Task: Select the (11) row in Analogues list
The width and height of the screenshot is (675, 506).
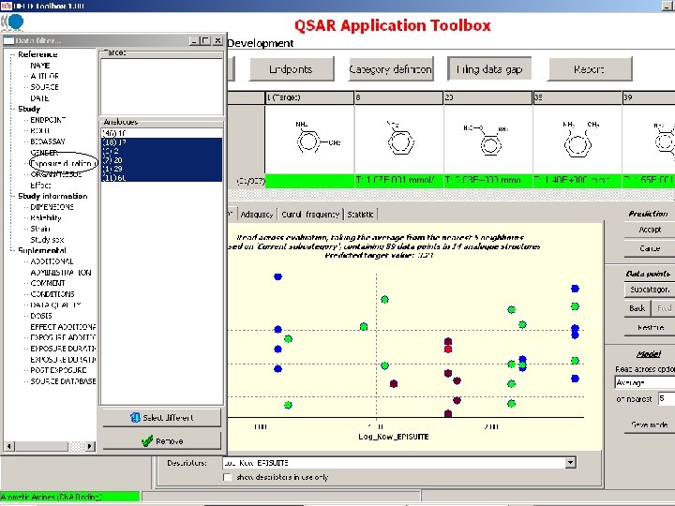Action: coord(161,177)
